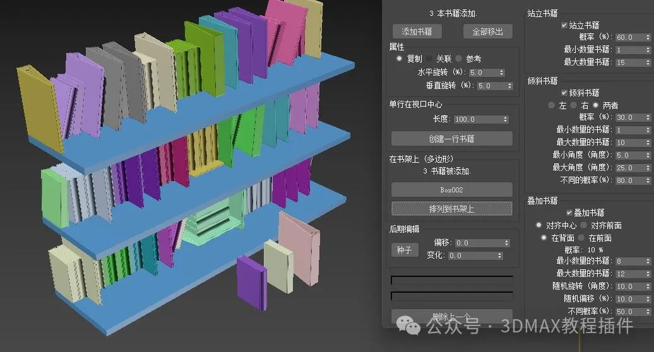
Task: Click the '3 书籍被添加.' status text
Action: 447,171
